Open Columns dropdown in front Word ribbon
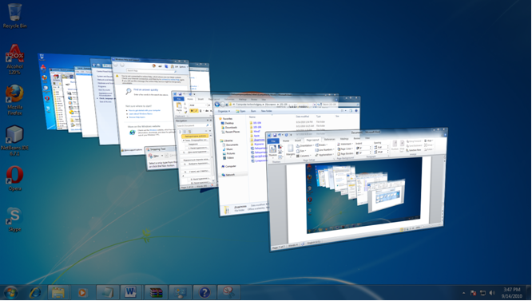Screen dimensions: 532x301 click(x=303, y=156)
